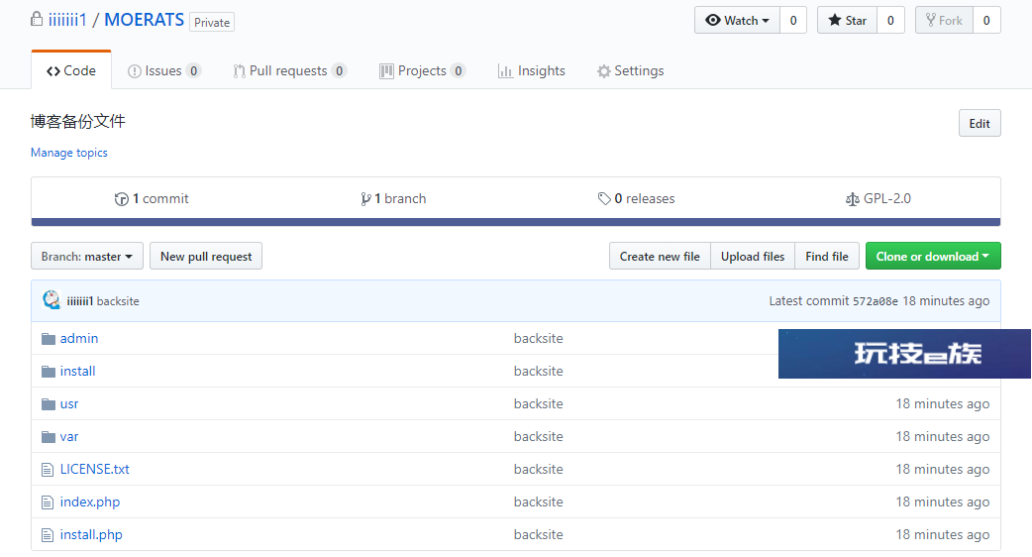Click the usr folder icon
1032x557 pixels.
(x=49, y=404)
